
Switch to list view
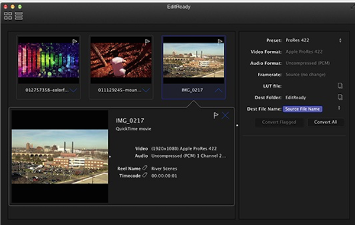19,16
